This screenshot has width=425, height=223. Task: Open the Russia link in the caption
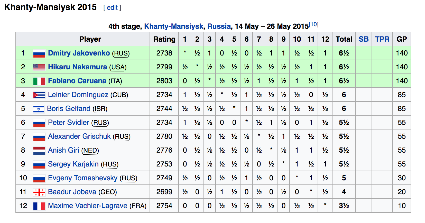click(219, 26)
